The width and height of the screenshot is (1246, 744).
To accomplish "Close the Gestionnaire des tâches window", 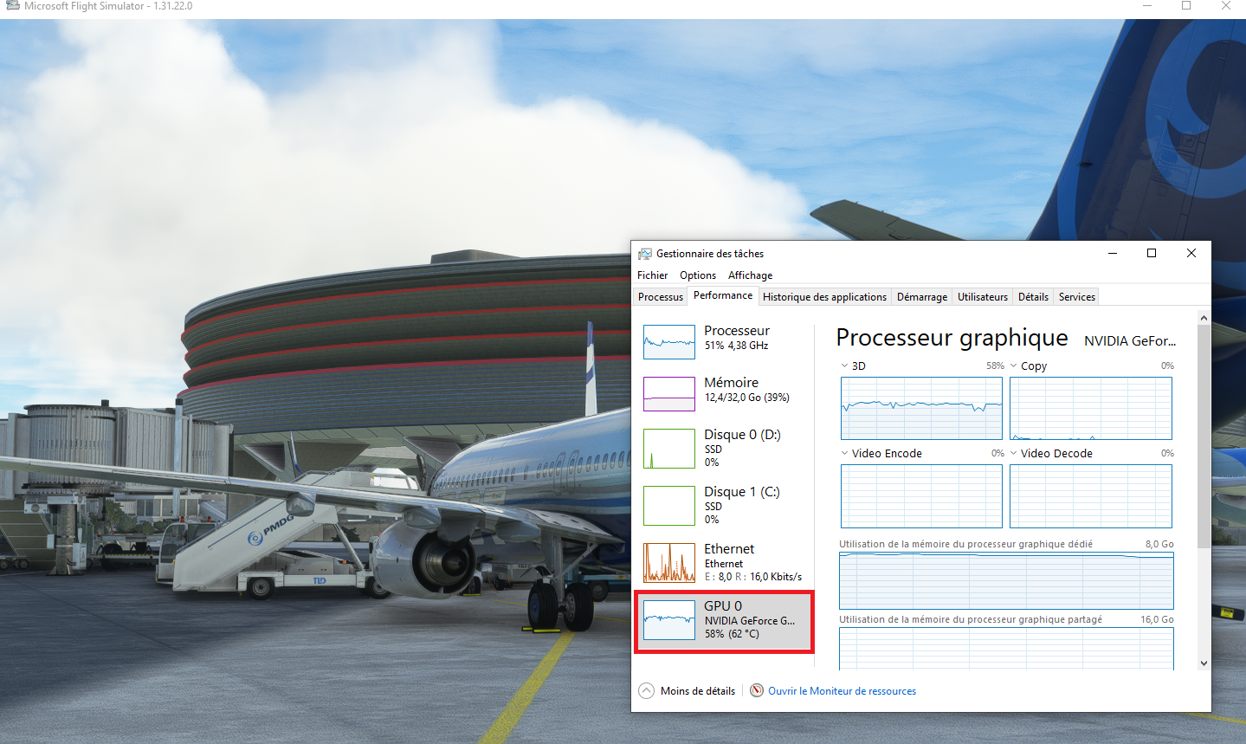I will point(1191,253).
